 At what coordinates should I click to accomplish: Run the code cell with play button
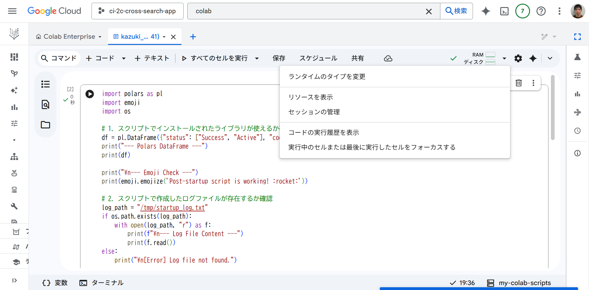[90, 94]
